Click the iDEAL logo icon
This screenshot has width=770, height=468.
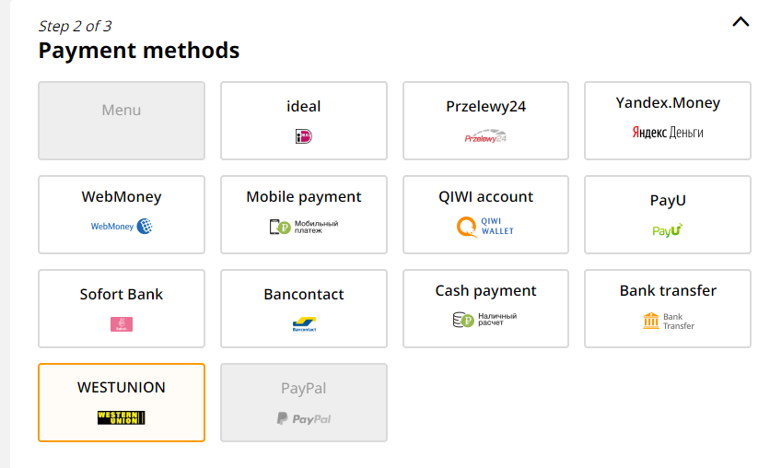[x=303, y=136]
